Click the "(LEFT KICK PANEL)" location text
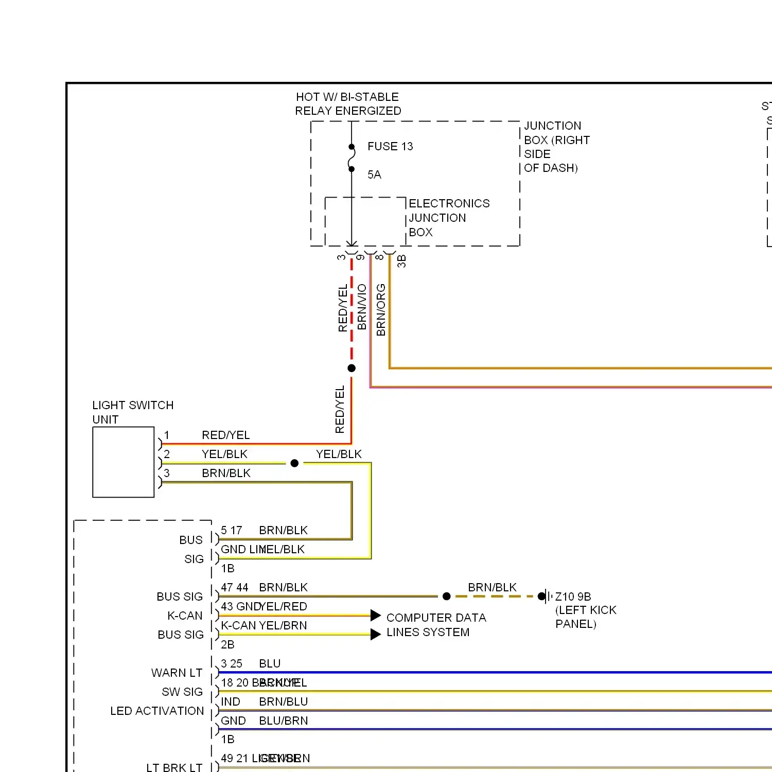 [x=586, y=617]
